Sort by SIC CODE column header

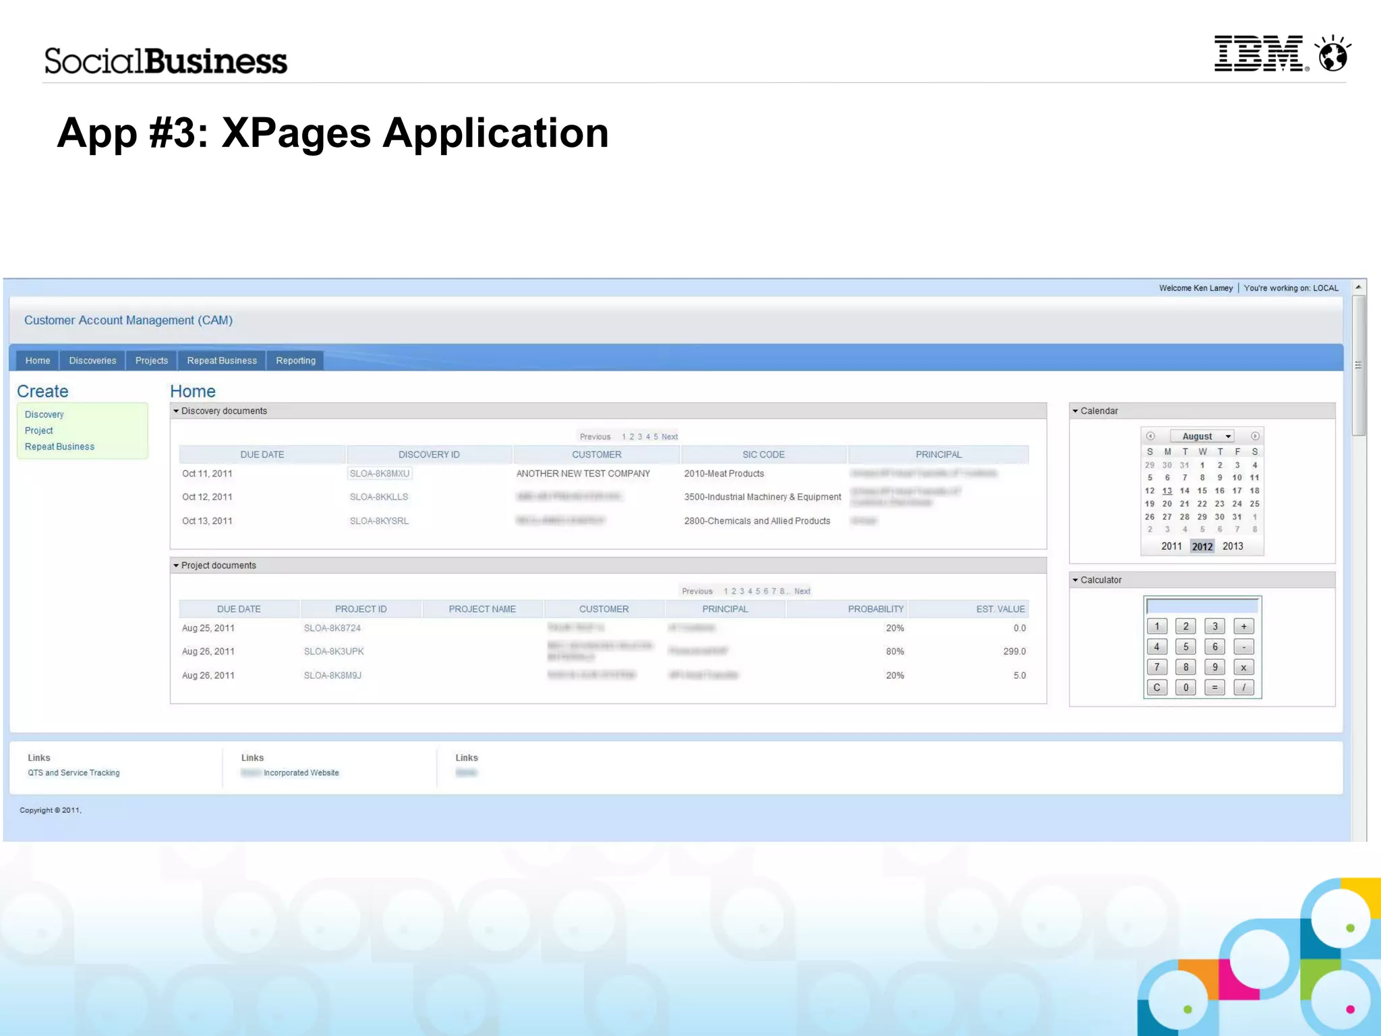763,455
